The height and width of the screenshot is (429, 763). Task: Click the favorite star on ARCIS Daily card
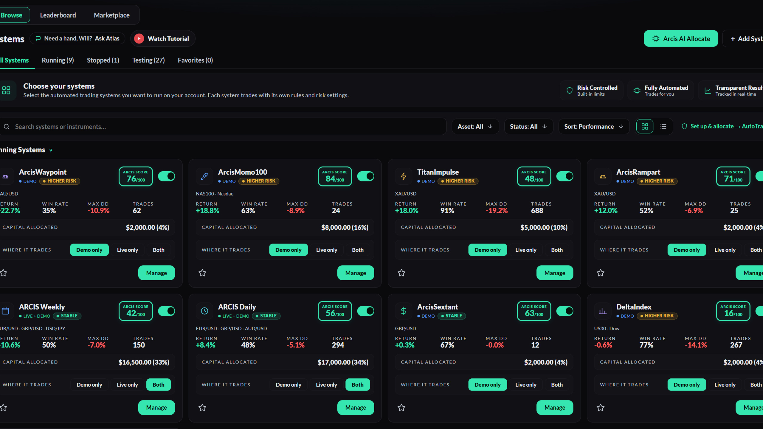click(202, 407)
